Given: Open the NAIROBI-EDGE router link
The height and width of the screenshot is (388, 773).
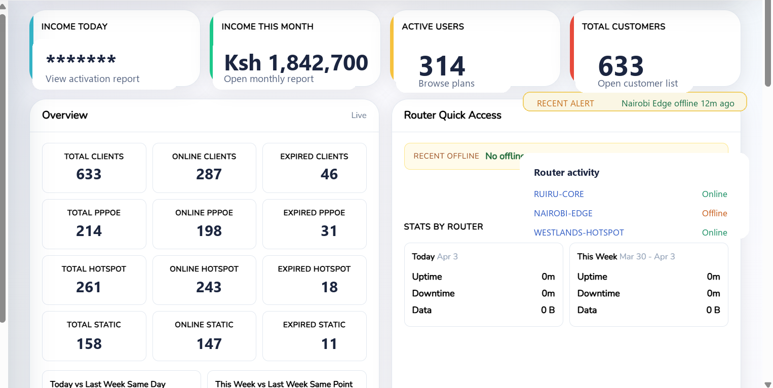Looking at the screenshot, I should point(563,213).
